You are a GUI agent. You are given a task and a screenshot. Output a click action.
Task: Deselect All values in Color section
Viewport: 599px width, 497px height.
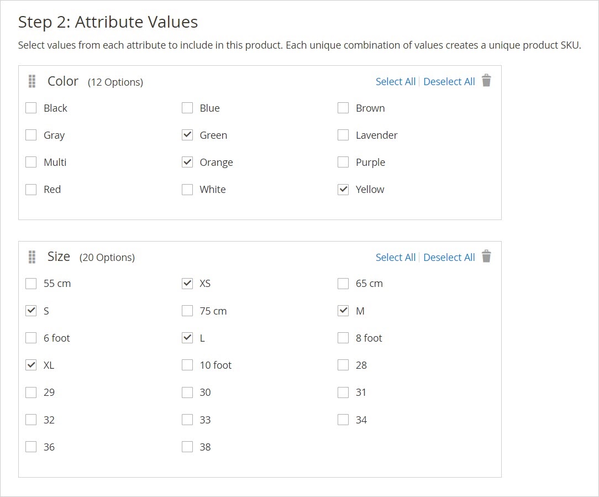click(449, 82)
